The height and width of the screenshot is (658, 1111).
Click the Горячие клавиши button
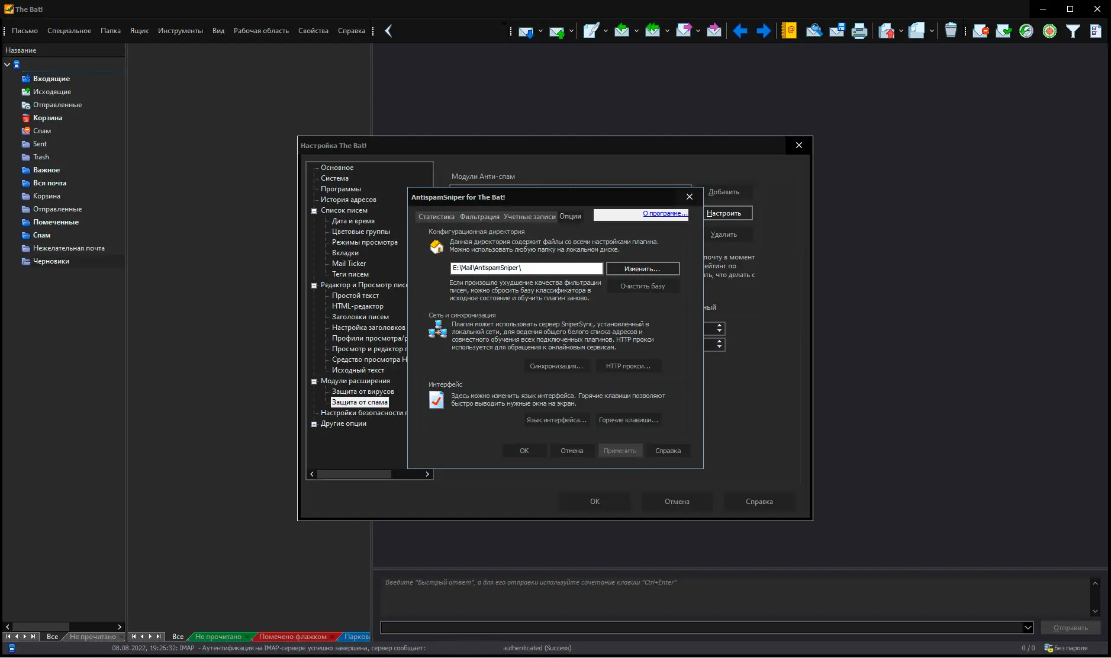click(x=628, y=420)
